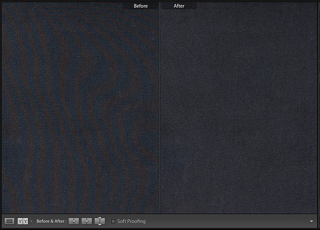Click the After label
320x230 pixels.
(179, 6)
